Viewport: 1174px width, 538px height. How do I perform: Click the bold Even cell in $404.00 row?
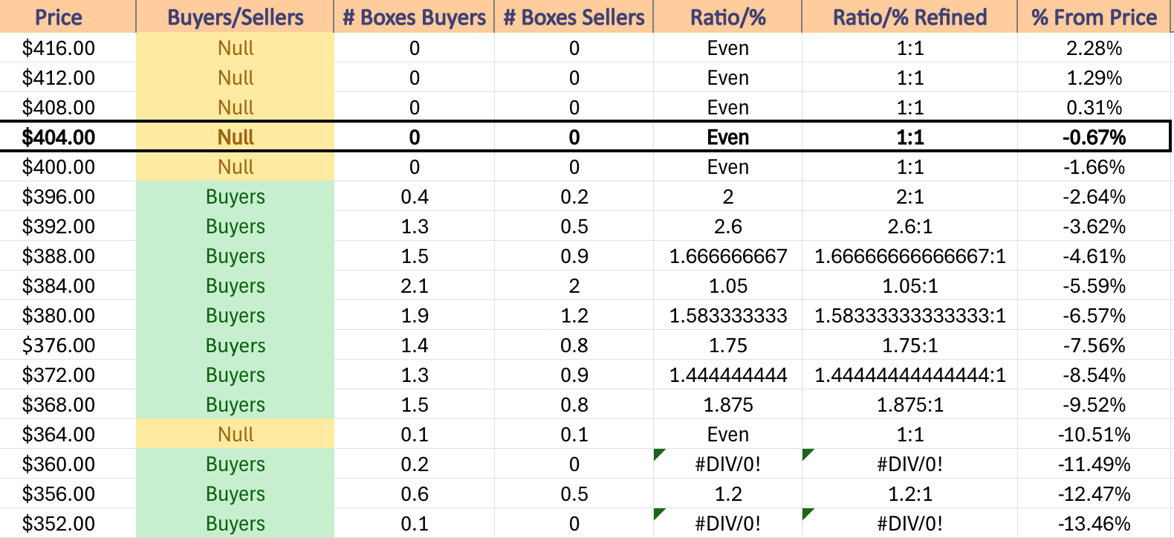[727, 137]
